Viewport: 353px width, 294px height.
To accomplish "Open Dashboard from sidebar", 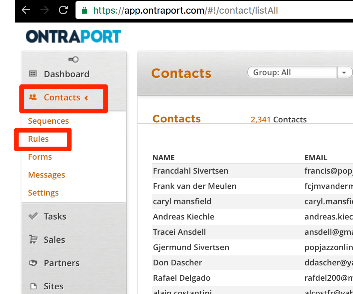I will 66,74.
